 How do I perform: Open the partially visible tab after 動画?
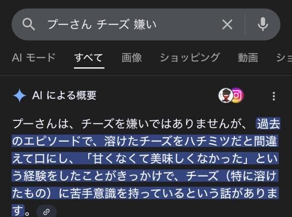[x=284, y=57]
